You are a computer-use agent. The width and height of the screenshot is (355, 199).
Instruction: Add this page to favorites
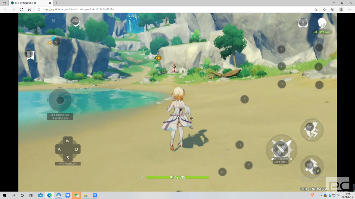click(x=316, y=9)
